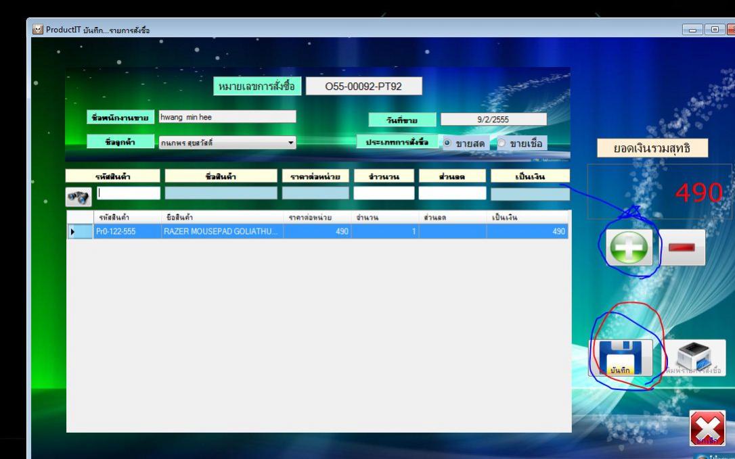Select the amount cell 490 in grid row
This screenshot has height=459, width=735.
point(527,231)
